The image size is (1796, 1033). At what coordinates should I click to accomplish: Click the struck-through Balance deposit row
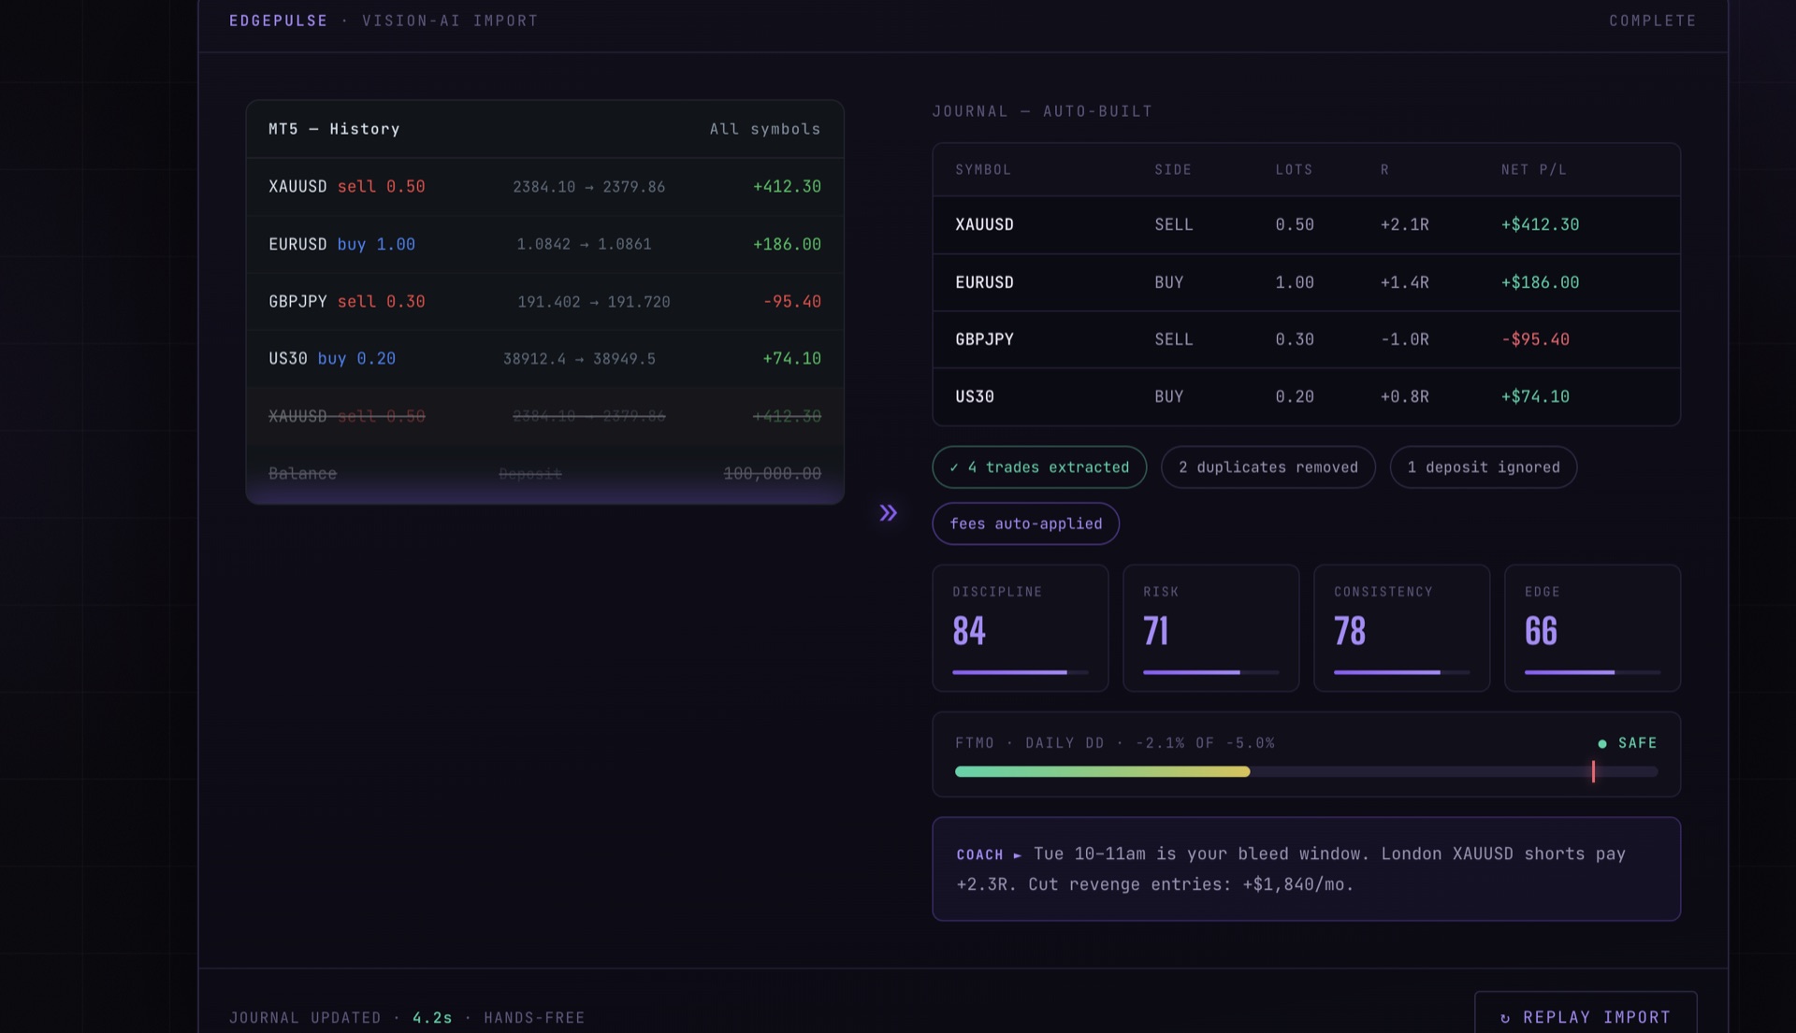(544, 474)
